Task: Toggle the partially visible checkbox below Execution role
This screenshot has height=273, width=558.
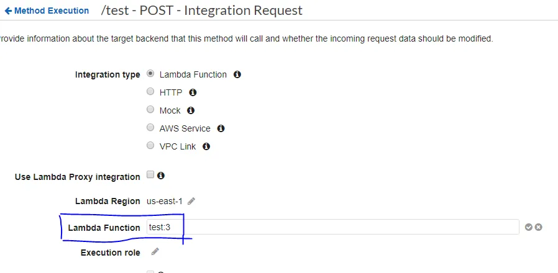Action: pyautogui.click(x=150, y=271)
